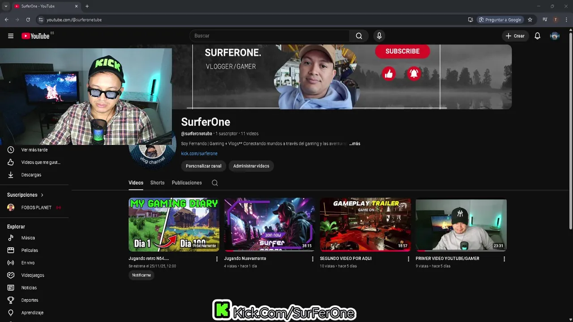The image size is (573, 322).
Task: Focus the Buscar search field
Action: tap(269, 36)
